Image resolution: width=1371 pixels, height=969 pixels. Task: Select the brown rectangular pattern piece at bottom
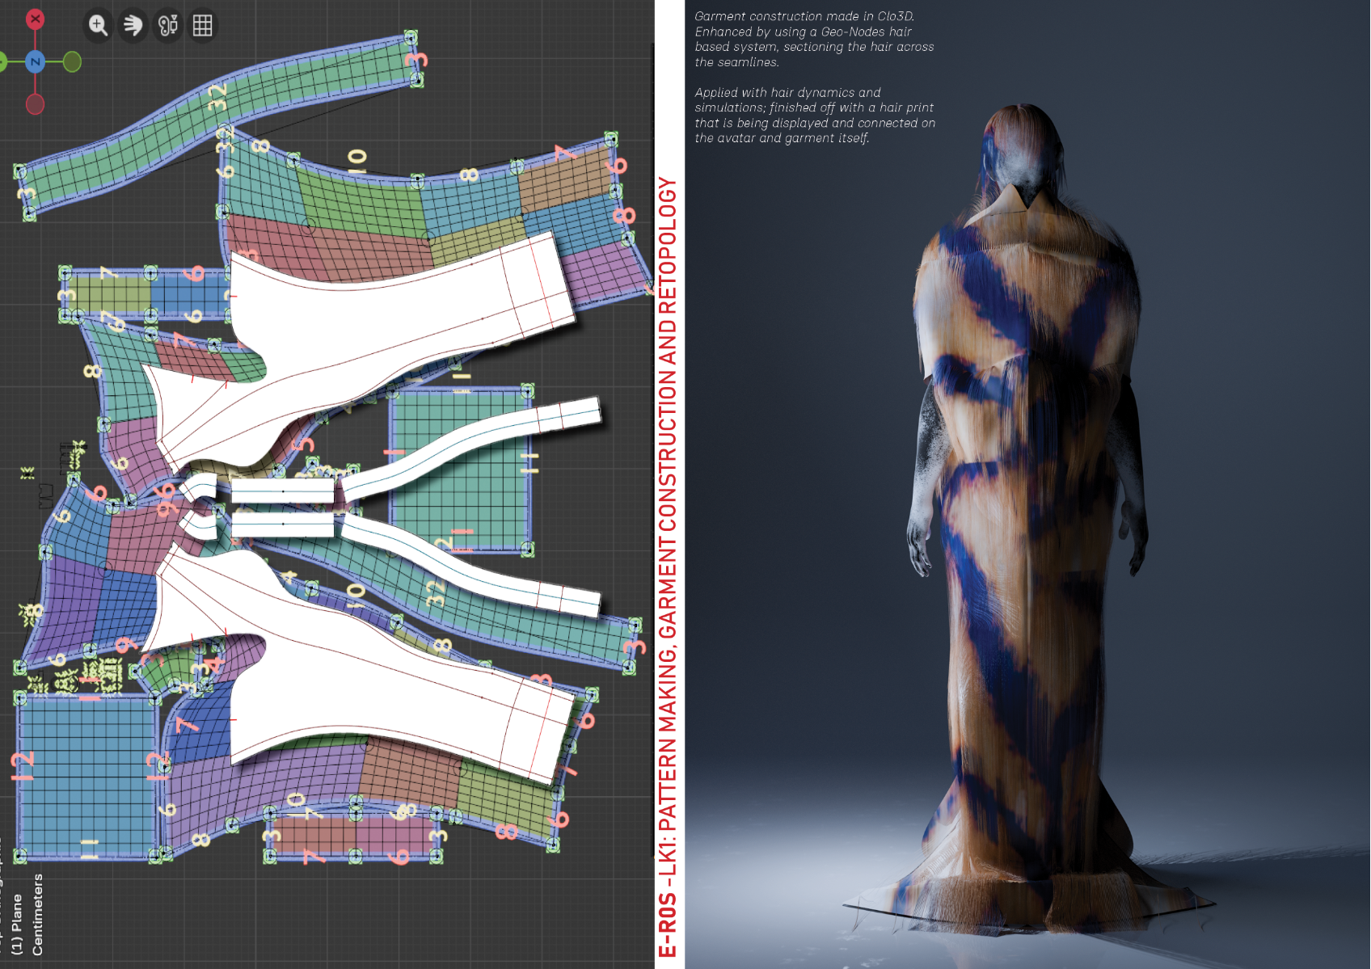point(353,835)
